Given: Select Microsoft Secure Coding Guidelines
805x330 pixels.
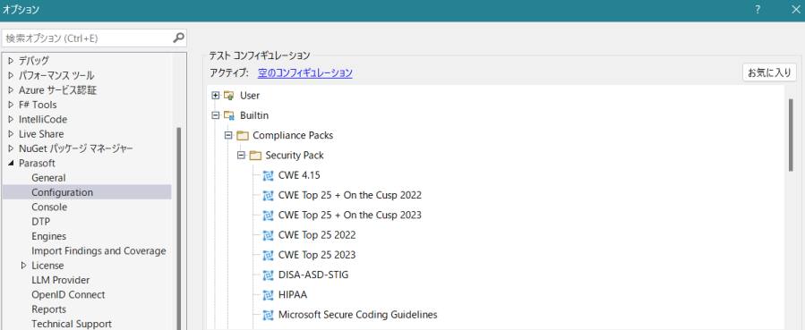Looking at the screenshot, I should [358, 315].
